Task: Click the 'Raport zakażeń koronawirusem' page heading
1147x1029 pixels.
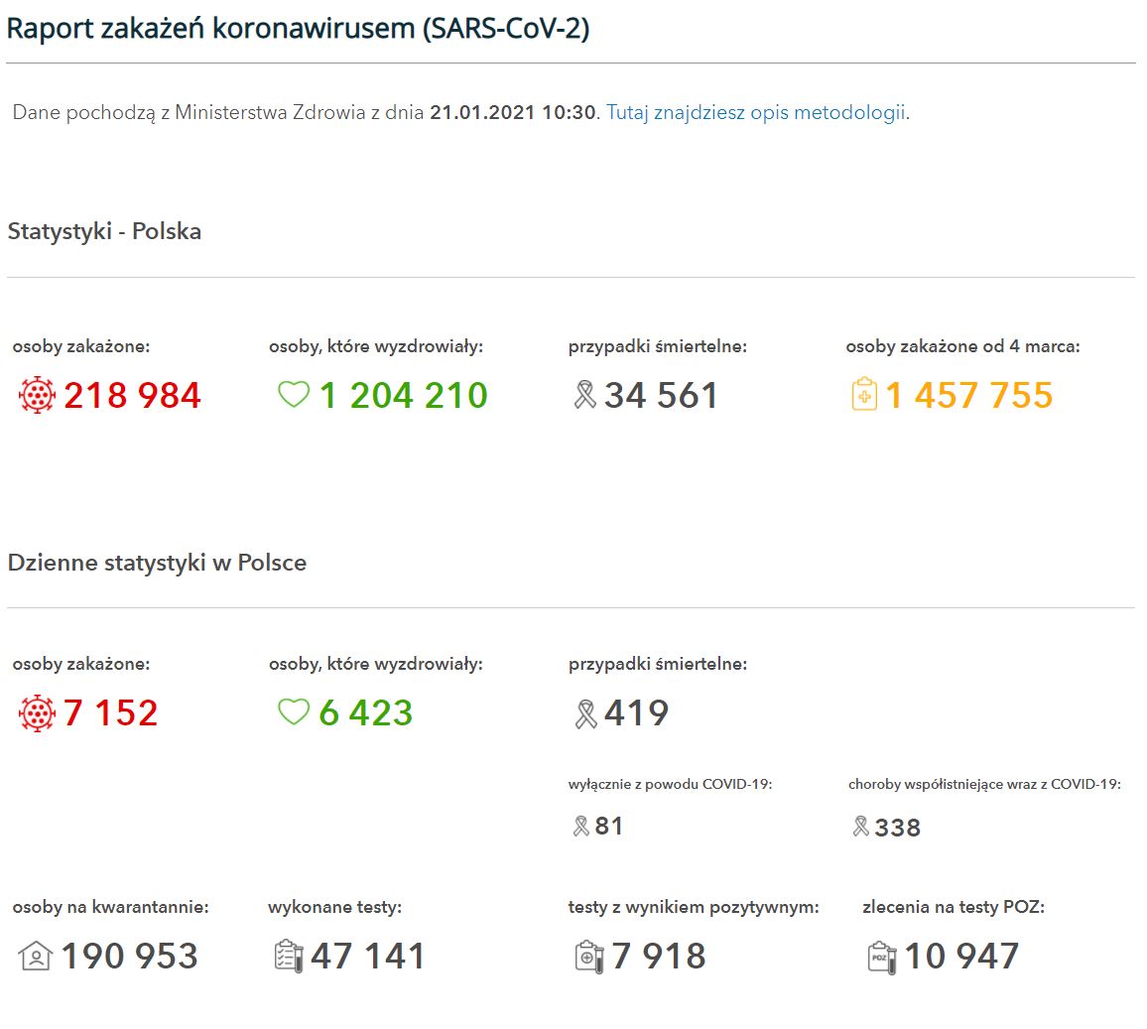Action: pyautogui.click(x=298, y=28)
